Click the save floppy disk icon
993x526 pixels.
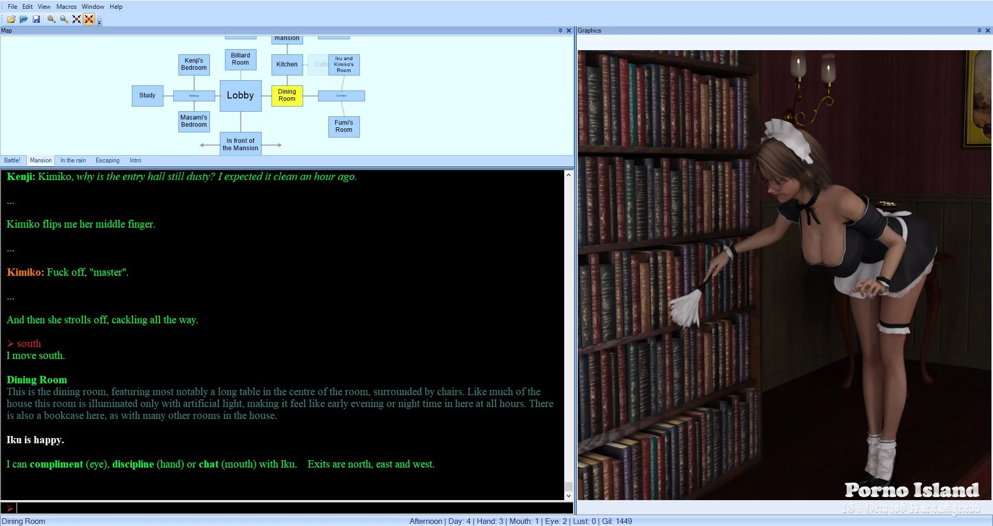pos(36,19)
